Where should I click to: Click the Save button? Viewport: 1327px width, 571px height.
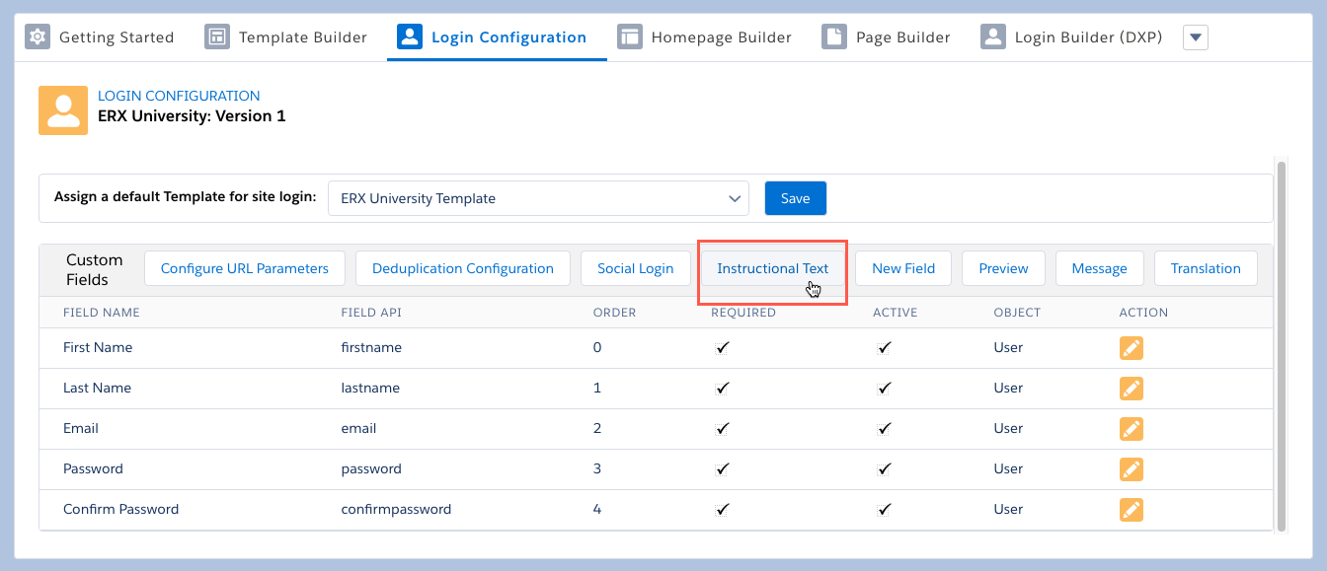(x=795, y=198)
